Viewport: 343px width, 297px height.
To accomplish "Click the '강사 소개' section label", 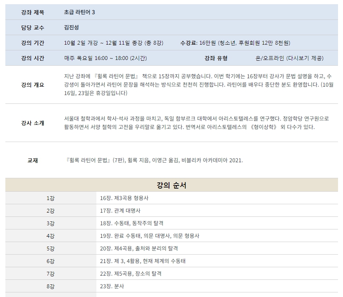I will tap(33, 123).
